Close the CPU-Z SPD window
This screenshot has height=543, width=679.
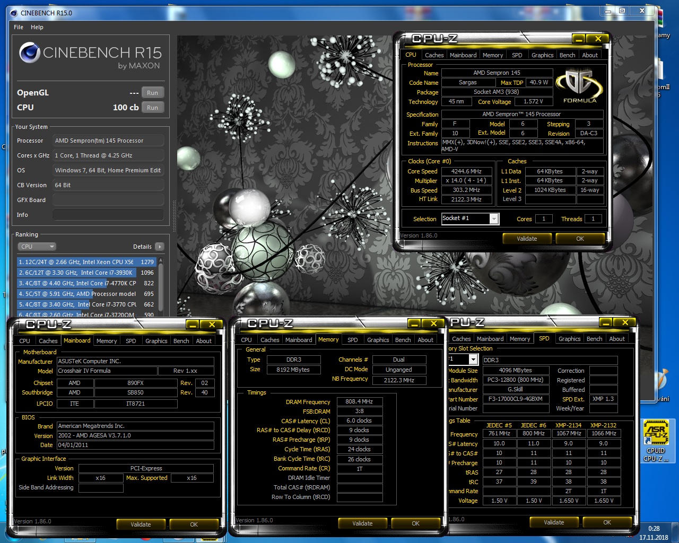click(x=625, y=322)
